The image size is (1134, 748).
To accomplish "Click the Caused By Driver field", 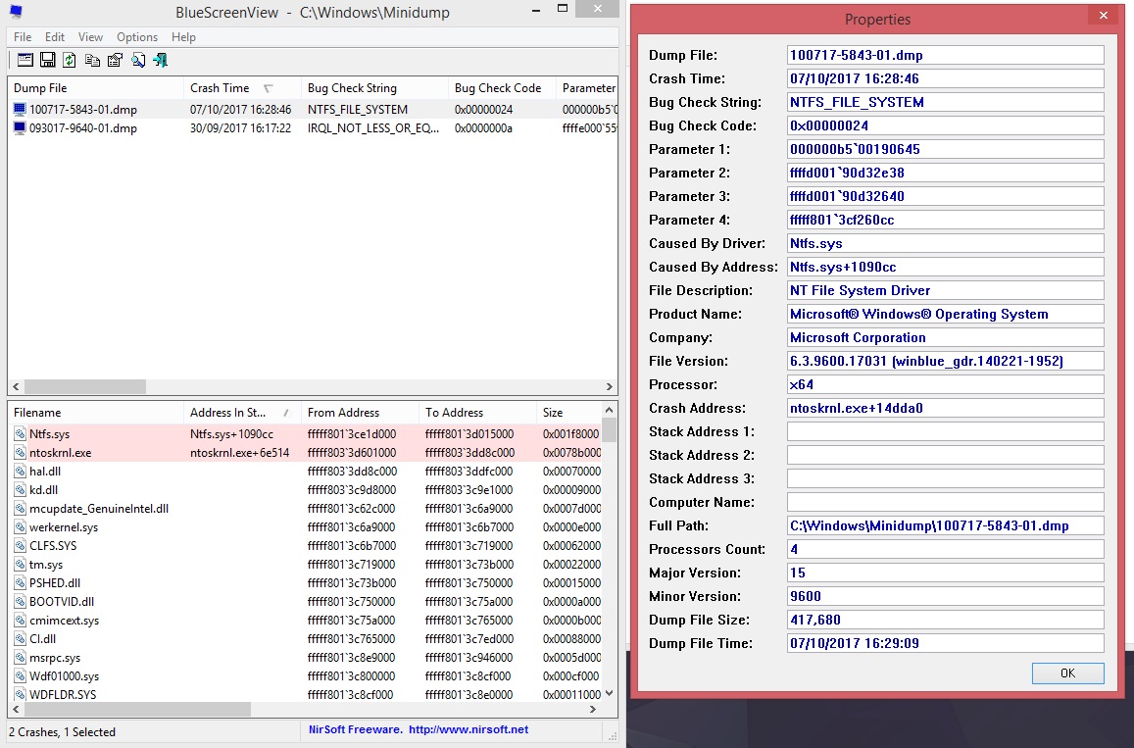I will pyautogui.click(x=945, y=244).
